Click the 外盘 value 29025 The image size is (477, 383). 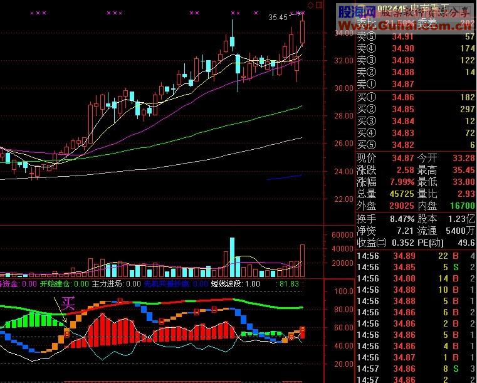click(x=402, y=206)
